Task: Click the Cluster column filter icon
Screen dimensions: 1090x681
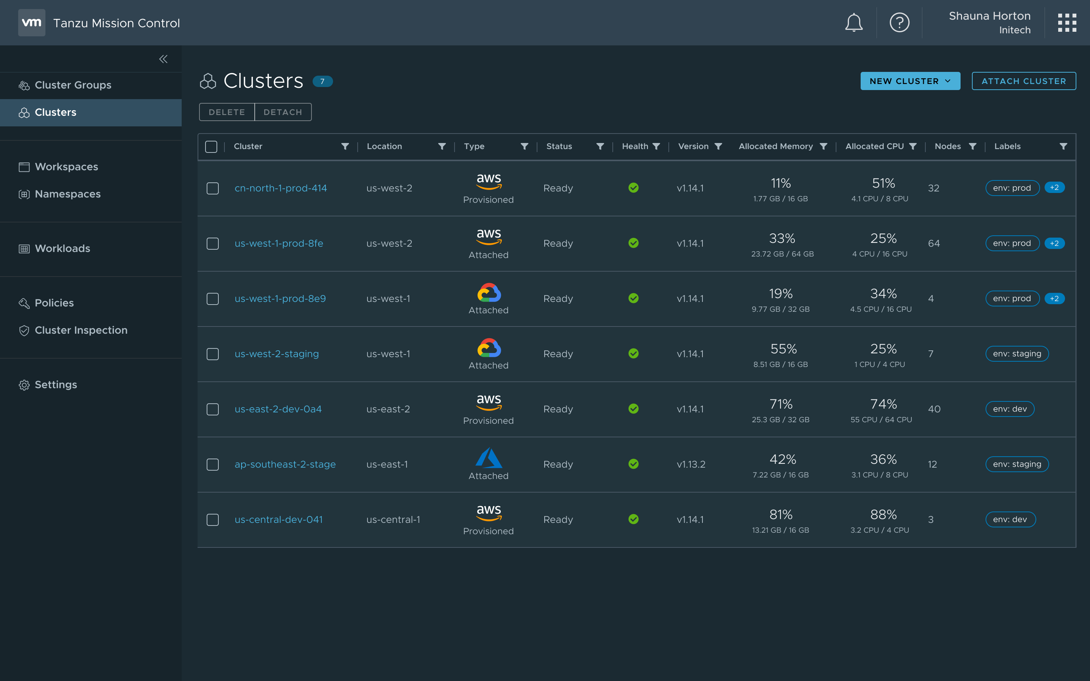Action: (344, 146)
